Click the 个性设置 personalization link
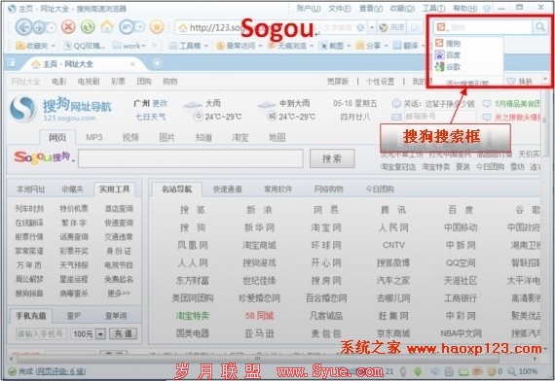 pyautogui.click(x=380, y=82)
